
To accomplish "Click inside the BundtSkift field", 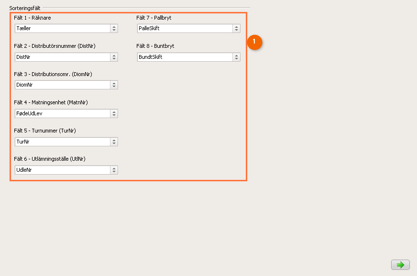I will (x=185, y=57).
